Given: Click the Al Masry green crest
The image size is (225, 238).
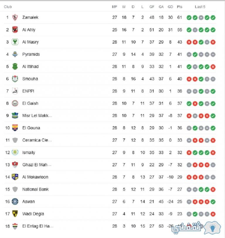Looking at the screenshot, I should [x=15, y=42].
